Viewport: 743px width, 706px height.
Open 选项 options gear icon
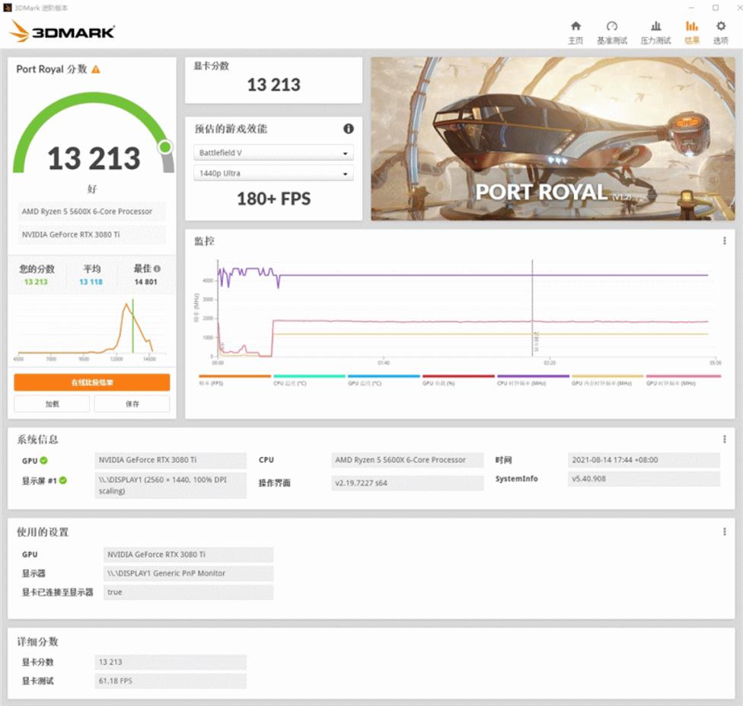click(x=720, y=27)
